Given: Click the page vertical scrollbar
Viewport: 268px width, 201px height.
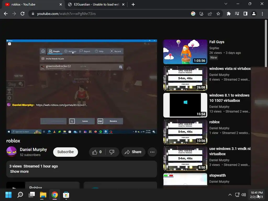Looking at the screenshot, I should (x=266, y=44).
